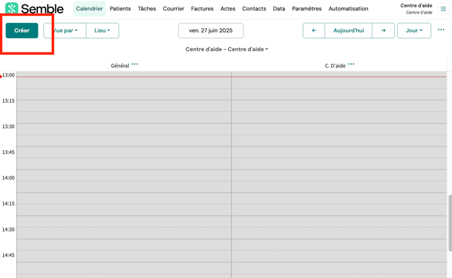452x278 pixels.
Task: Click the vertical scrollbar on the right
Action: pyautogui.click(x=449, y=222)
